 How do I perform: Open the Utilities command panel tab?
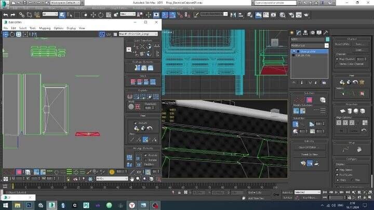click(x=326, y=33)
